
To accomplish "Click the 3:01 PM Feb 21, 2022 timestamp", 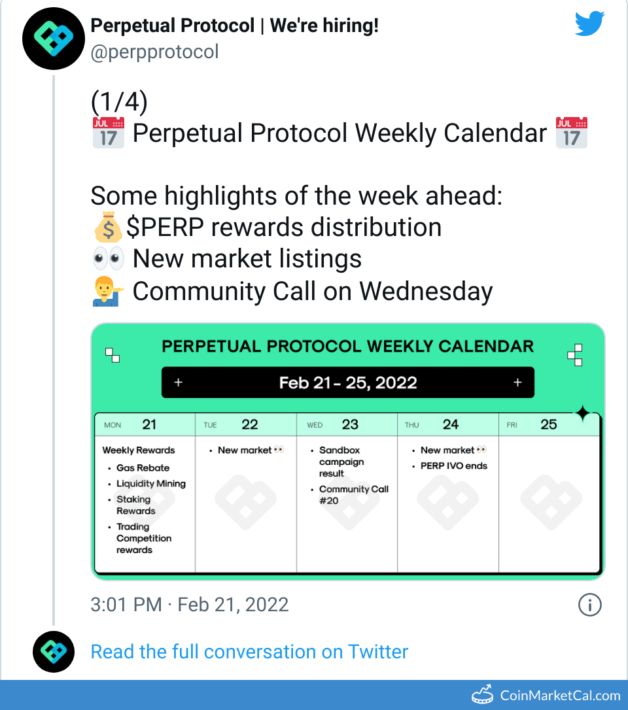I will (190, 605).
